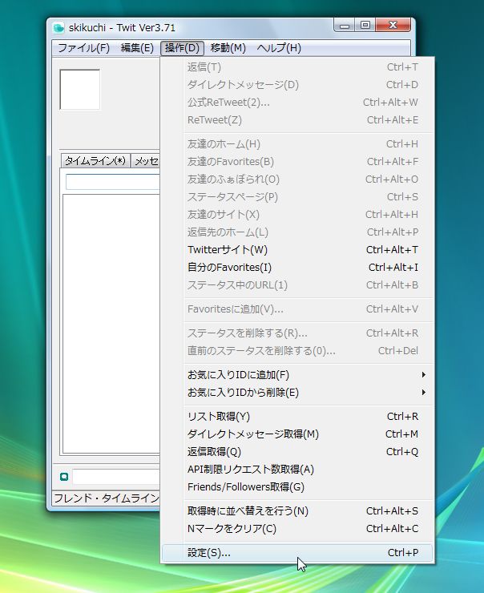The image size is (484, 593).
Task: Click status bar text フレンド・タイムライン
Action: (x=107, y=498)
